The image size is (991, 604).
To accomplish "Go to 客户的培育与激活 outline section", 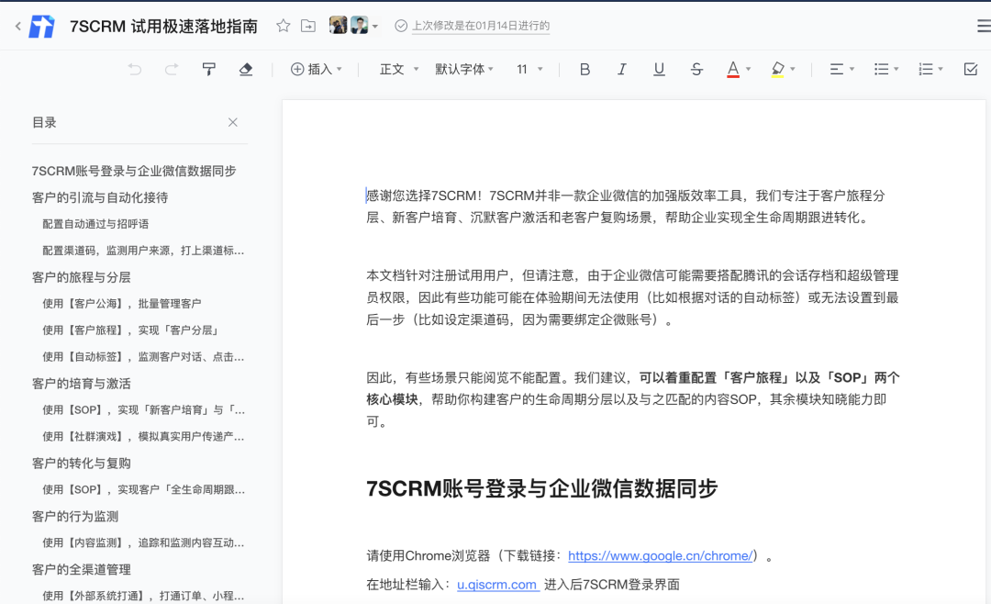I will tap(82, 384).
